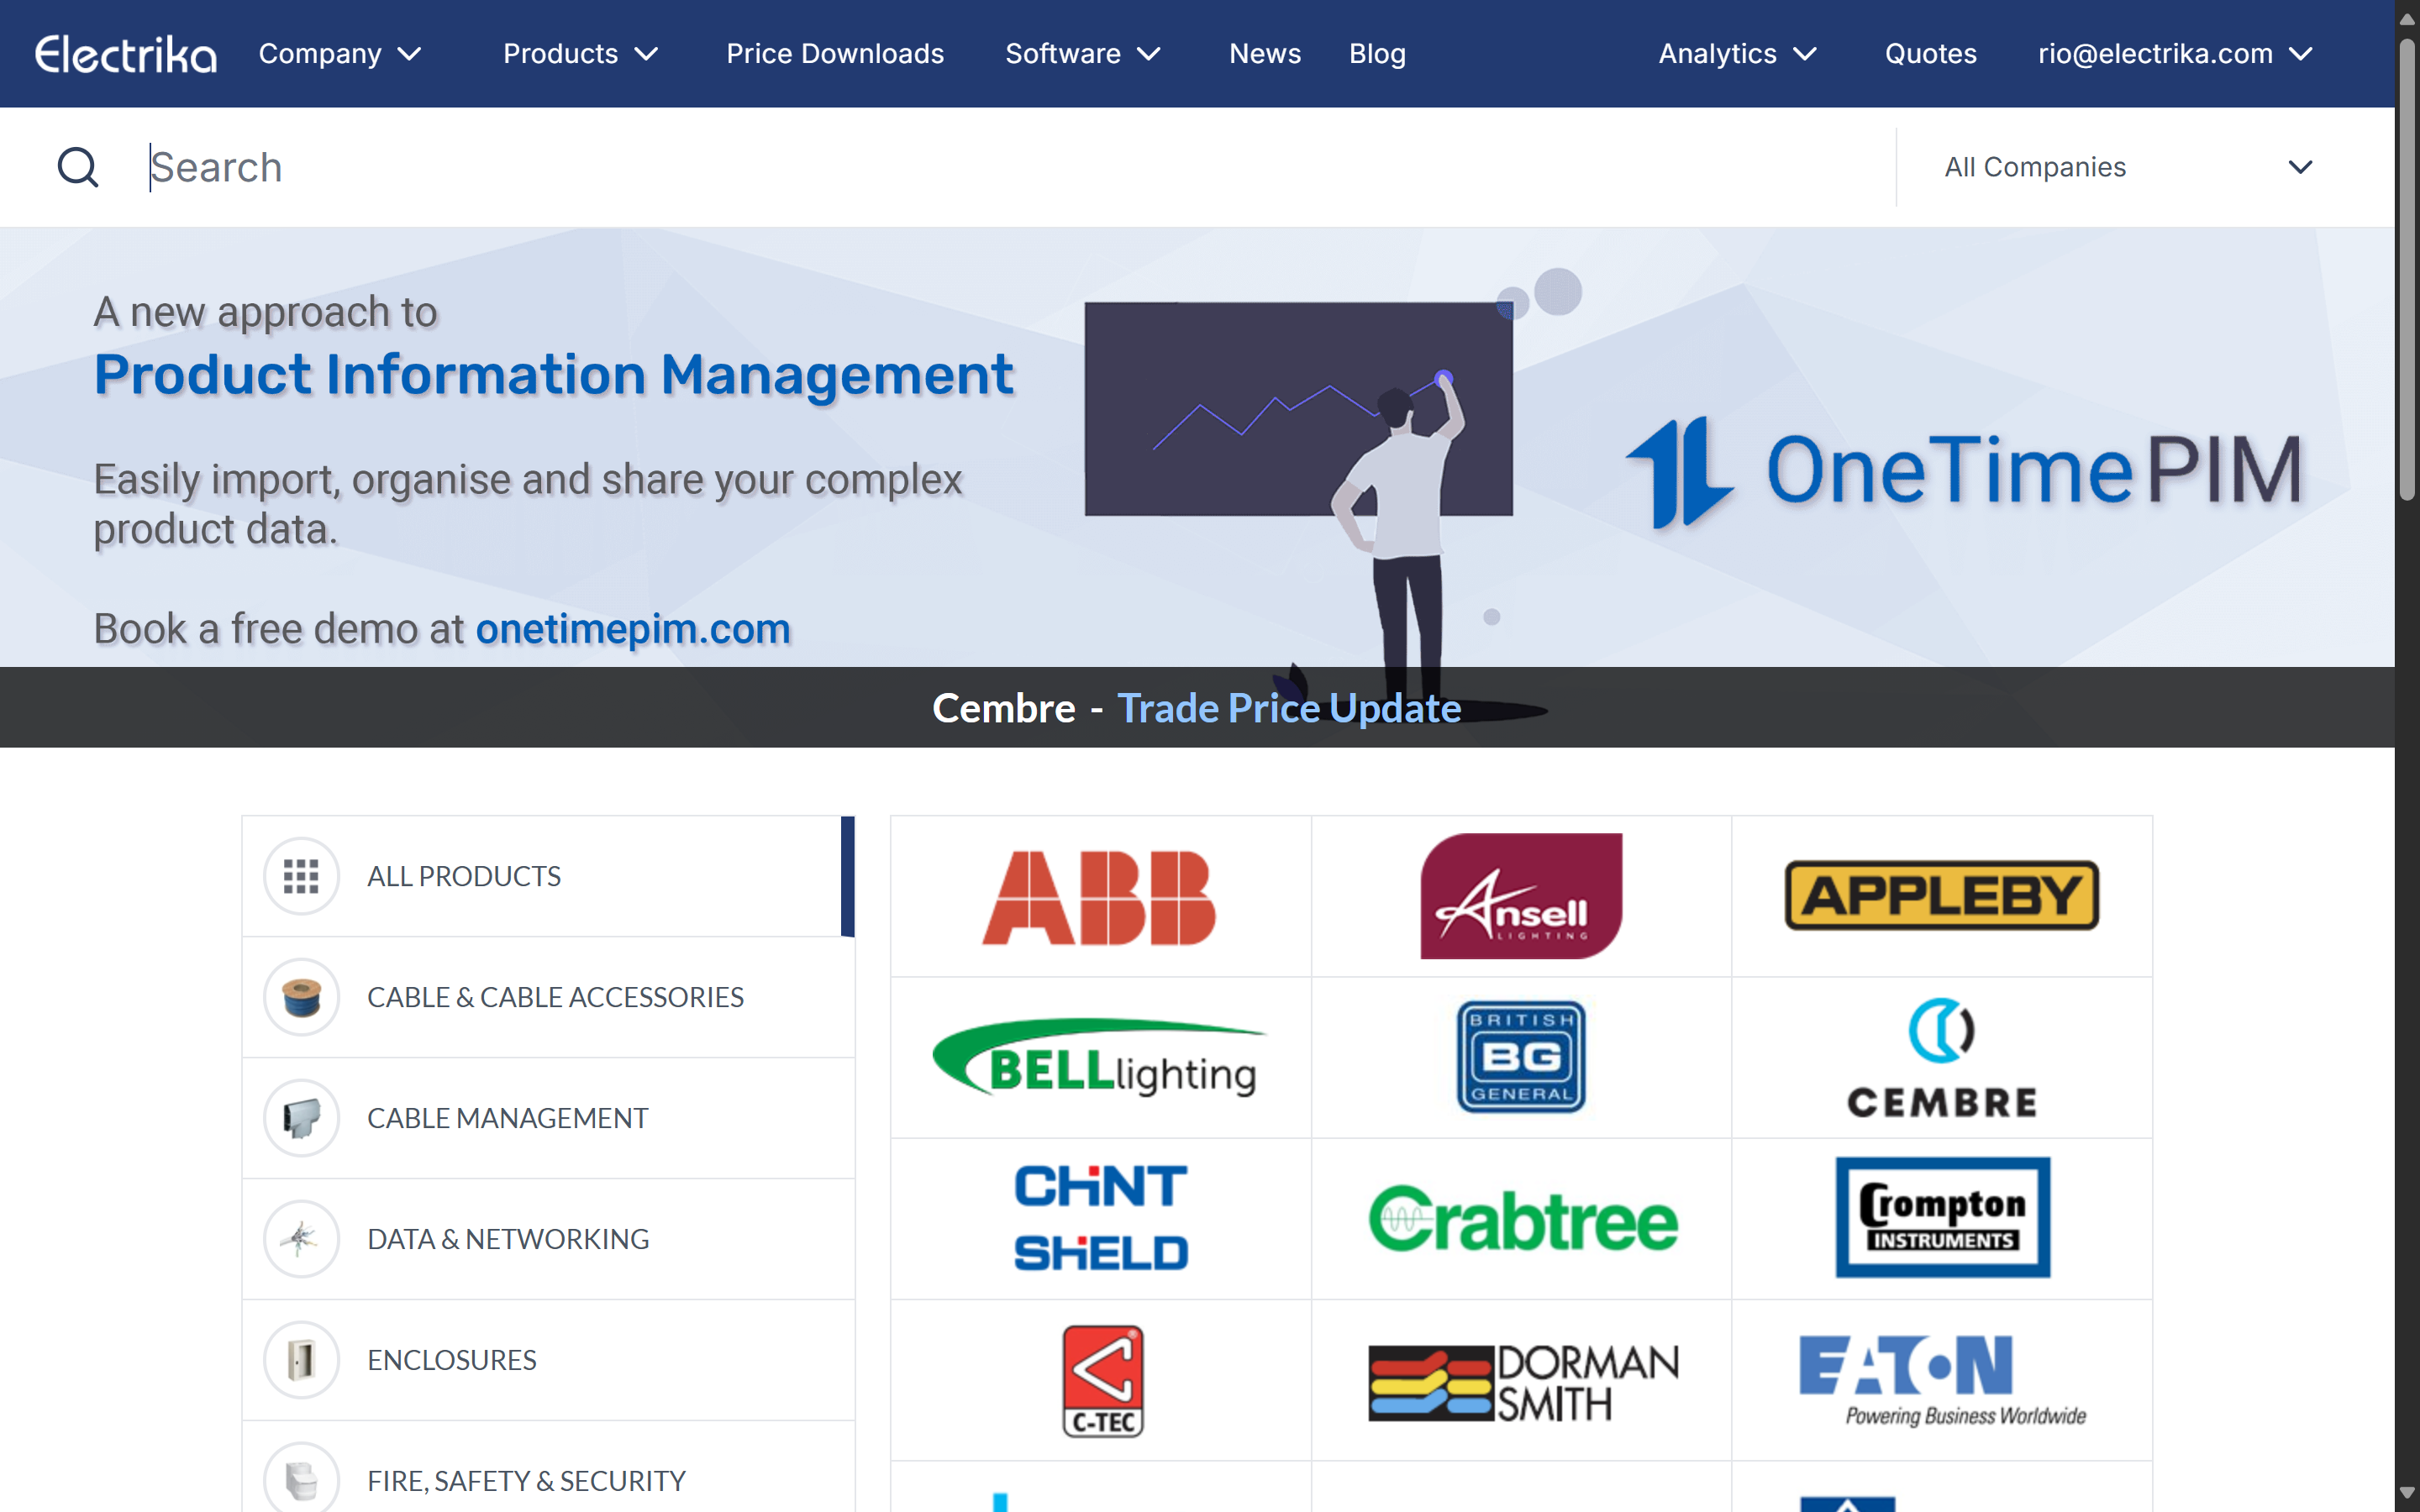Select the Enclosures cabinet icon
Image resolution: width=2420 pixels, height=1512 pixels.
pos(301,1360)
